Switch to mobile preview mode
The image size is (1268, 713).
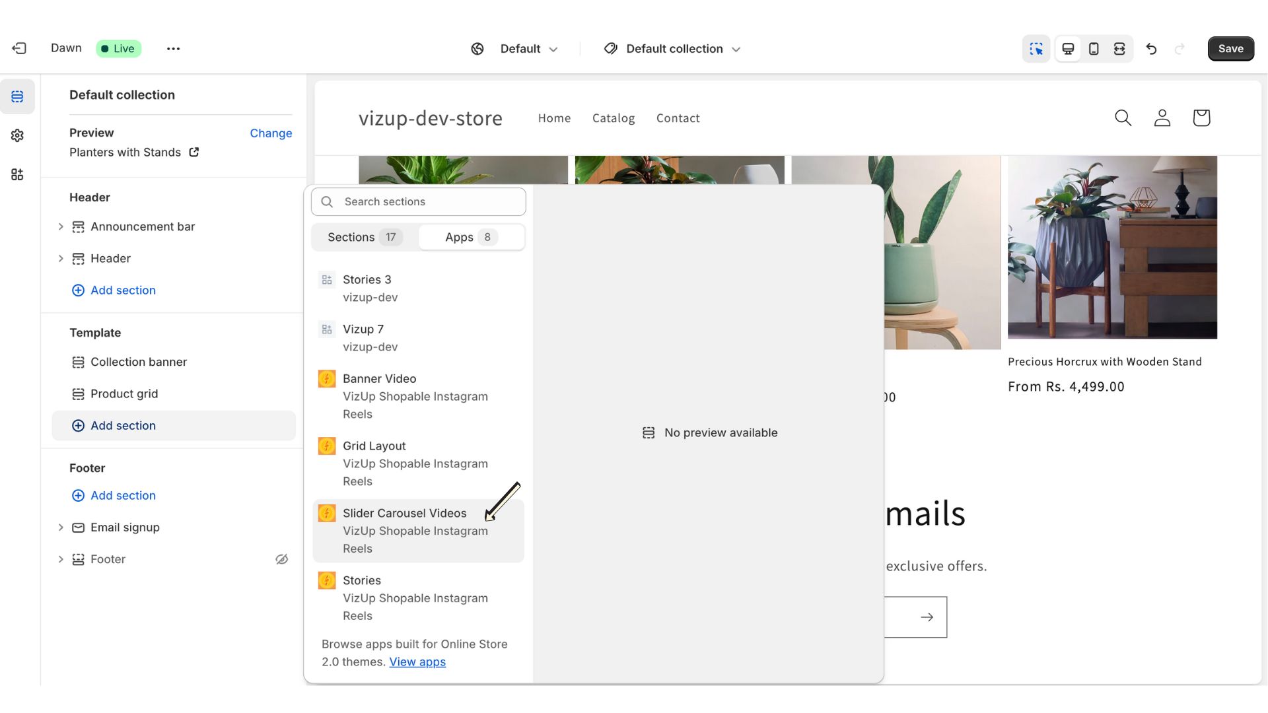(1094, 48)
